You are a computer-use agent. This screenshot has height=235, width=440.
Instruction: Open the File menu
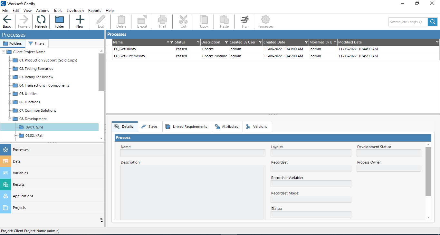[x=5, y=11]
